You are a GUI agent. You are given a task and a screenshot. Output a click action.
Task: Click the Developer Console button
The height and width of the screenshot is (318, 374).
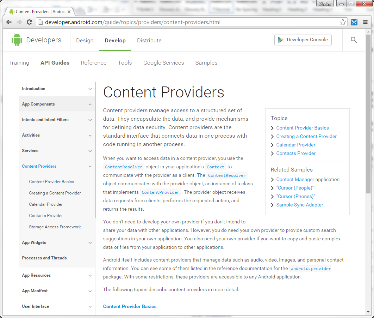point(303,40)
